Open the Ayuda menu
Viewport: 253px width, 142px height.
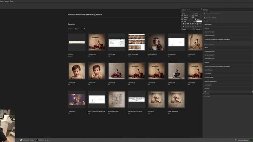click(x=12, y=1)
